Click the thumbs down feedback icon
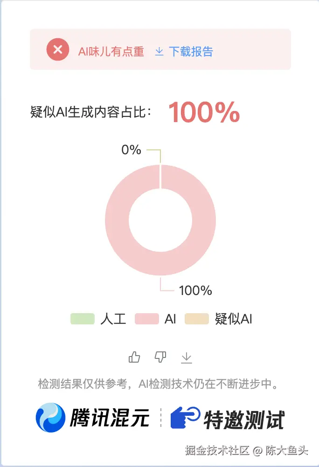 pyautogui.click(x=160, y=357)
